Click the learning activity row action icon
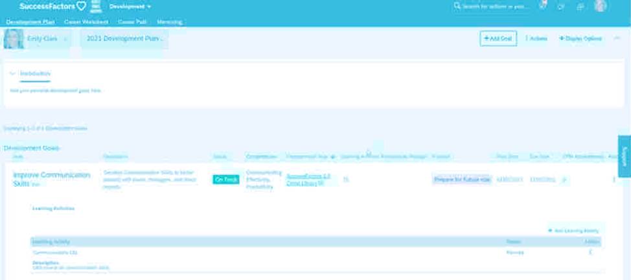The width and height of the screenshot is (631, 280). coord(590,253)
